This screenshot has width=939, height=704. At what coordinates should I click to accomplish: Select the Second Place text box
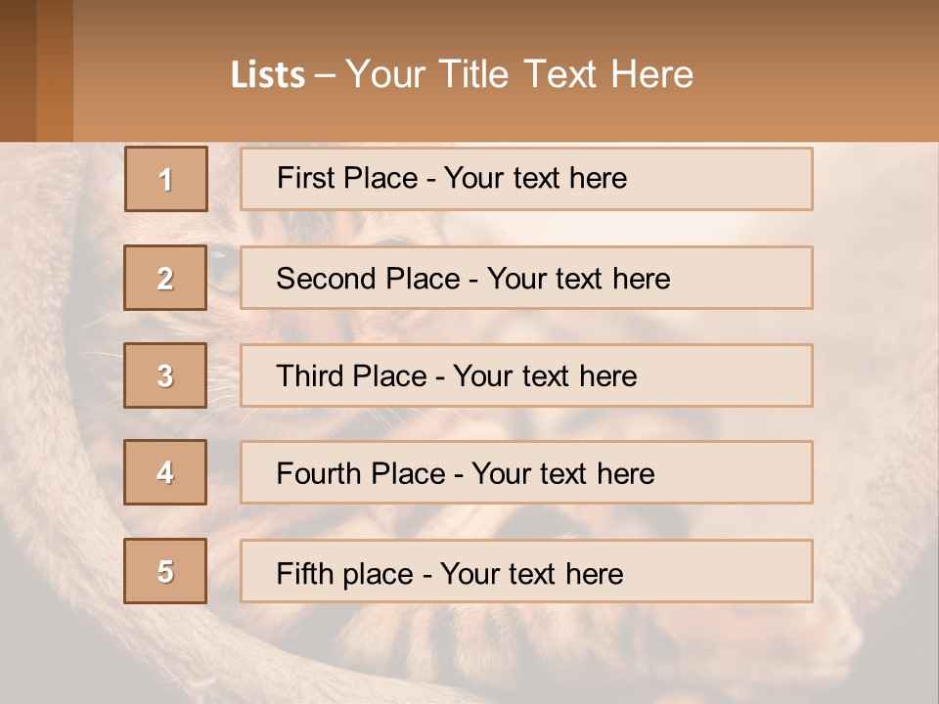(x=526, y=279)
